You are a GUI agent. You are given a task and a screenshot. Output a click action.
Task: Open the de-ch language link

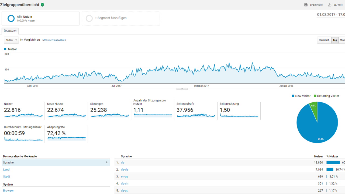pos(125,183)
